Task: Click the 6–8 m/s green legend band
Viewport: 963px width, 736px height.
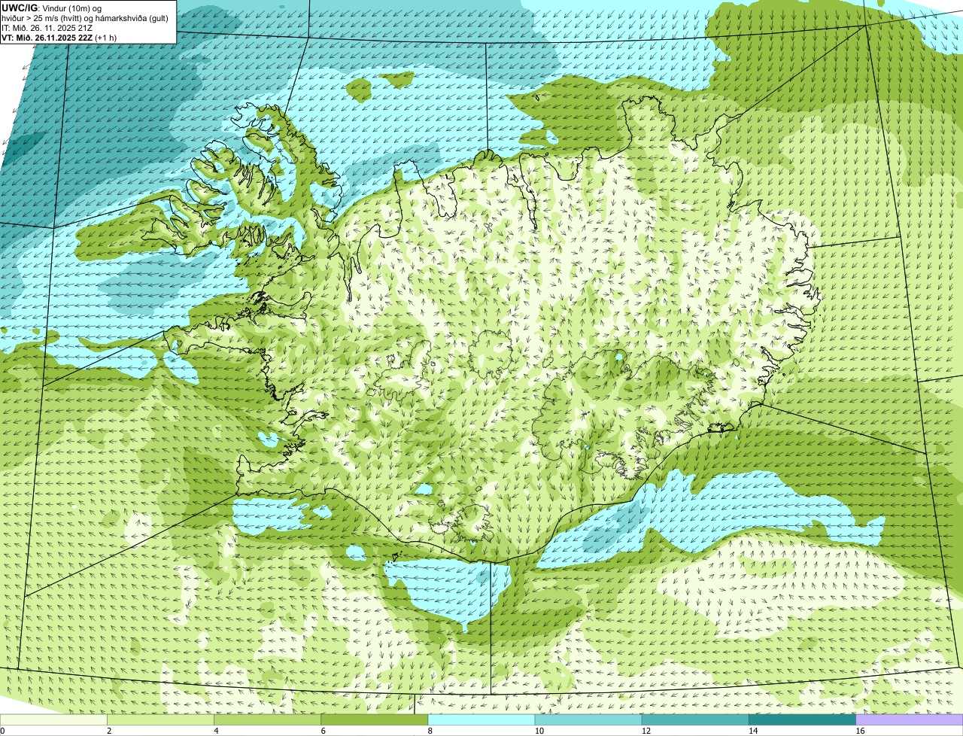Action: point(375,719)
